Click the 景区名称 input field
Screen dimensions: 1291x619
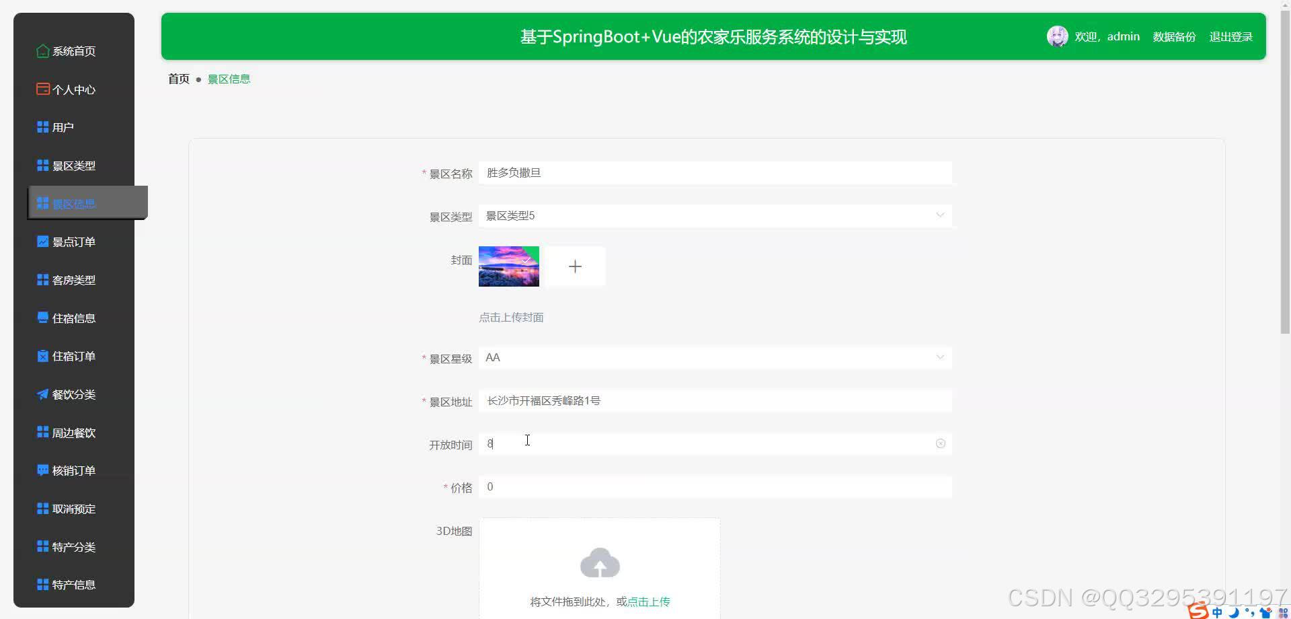[x=715, y=173]
